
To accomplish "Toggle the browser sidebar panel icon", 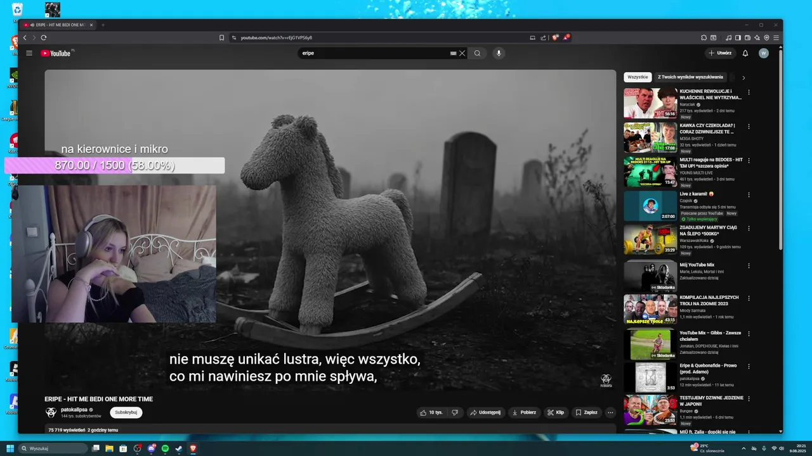I will click(738, 37).
